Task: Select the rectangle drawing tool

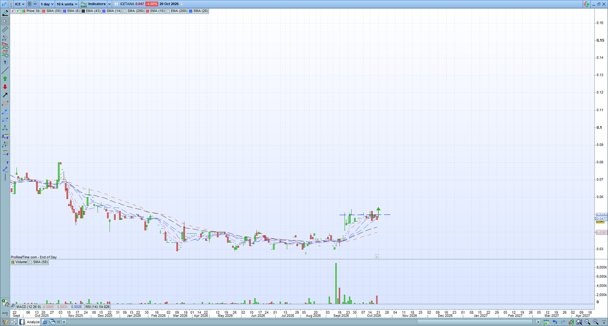Action: (x=5, y=119)
